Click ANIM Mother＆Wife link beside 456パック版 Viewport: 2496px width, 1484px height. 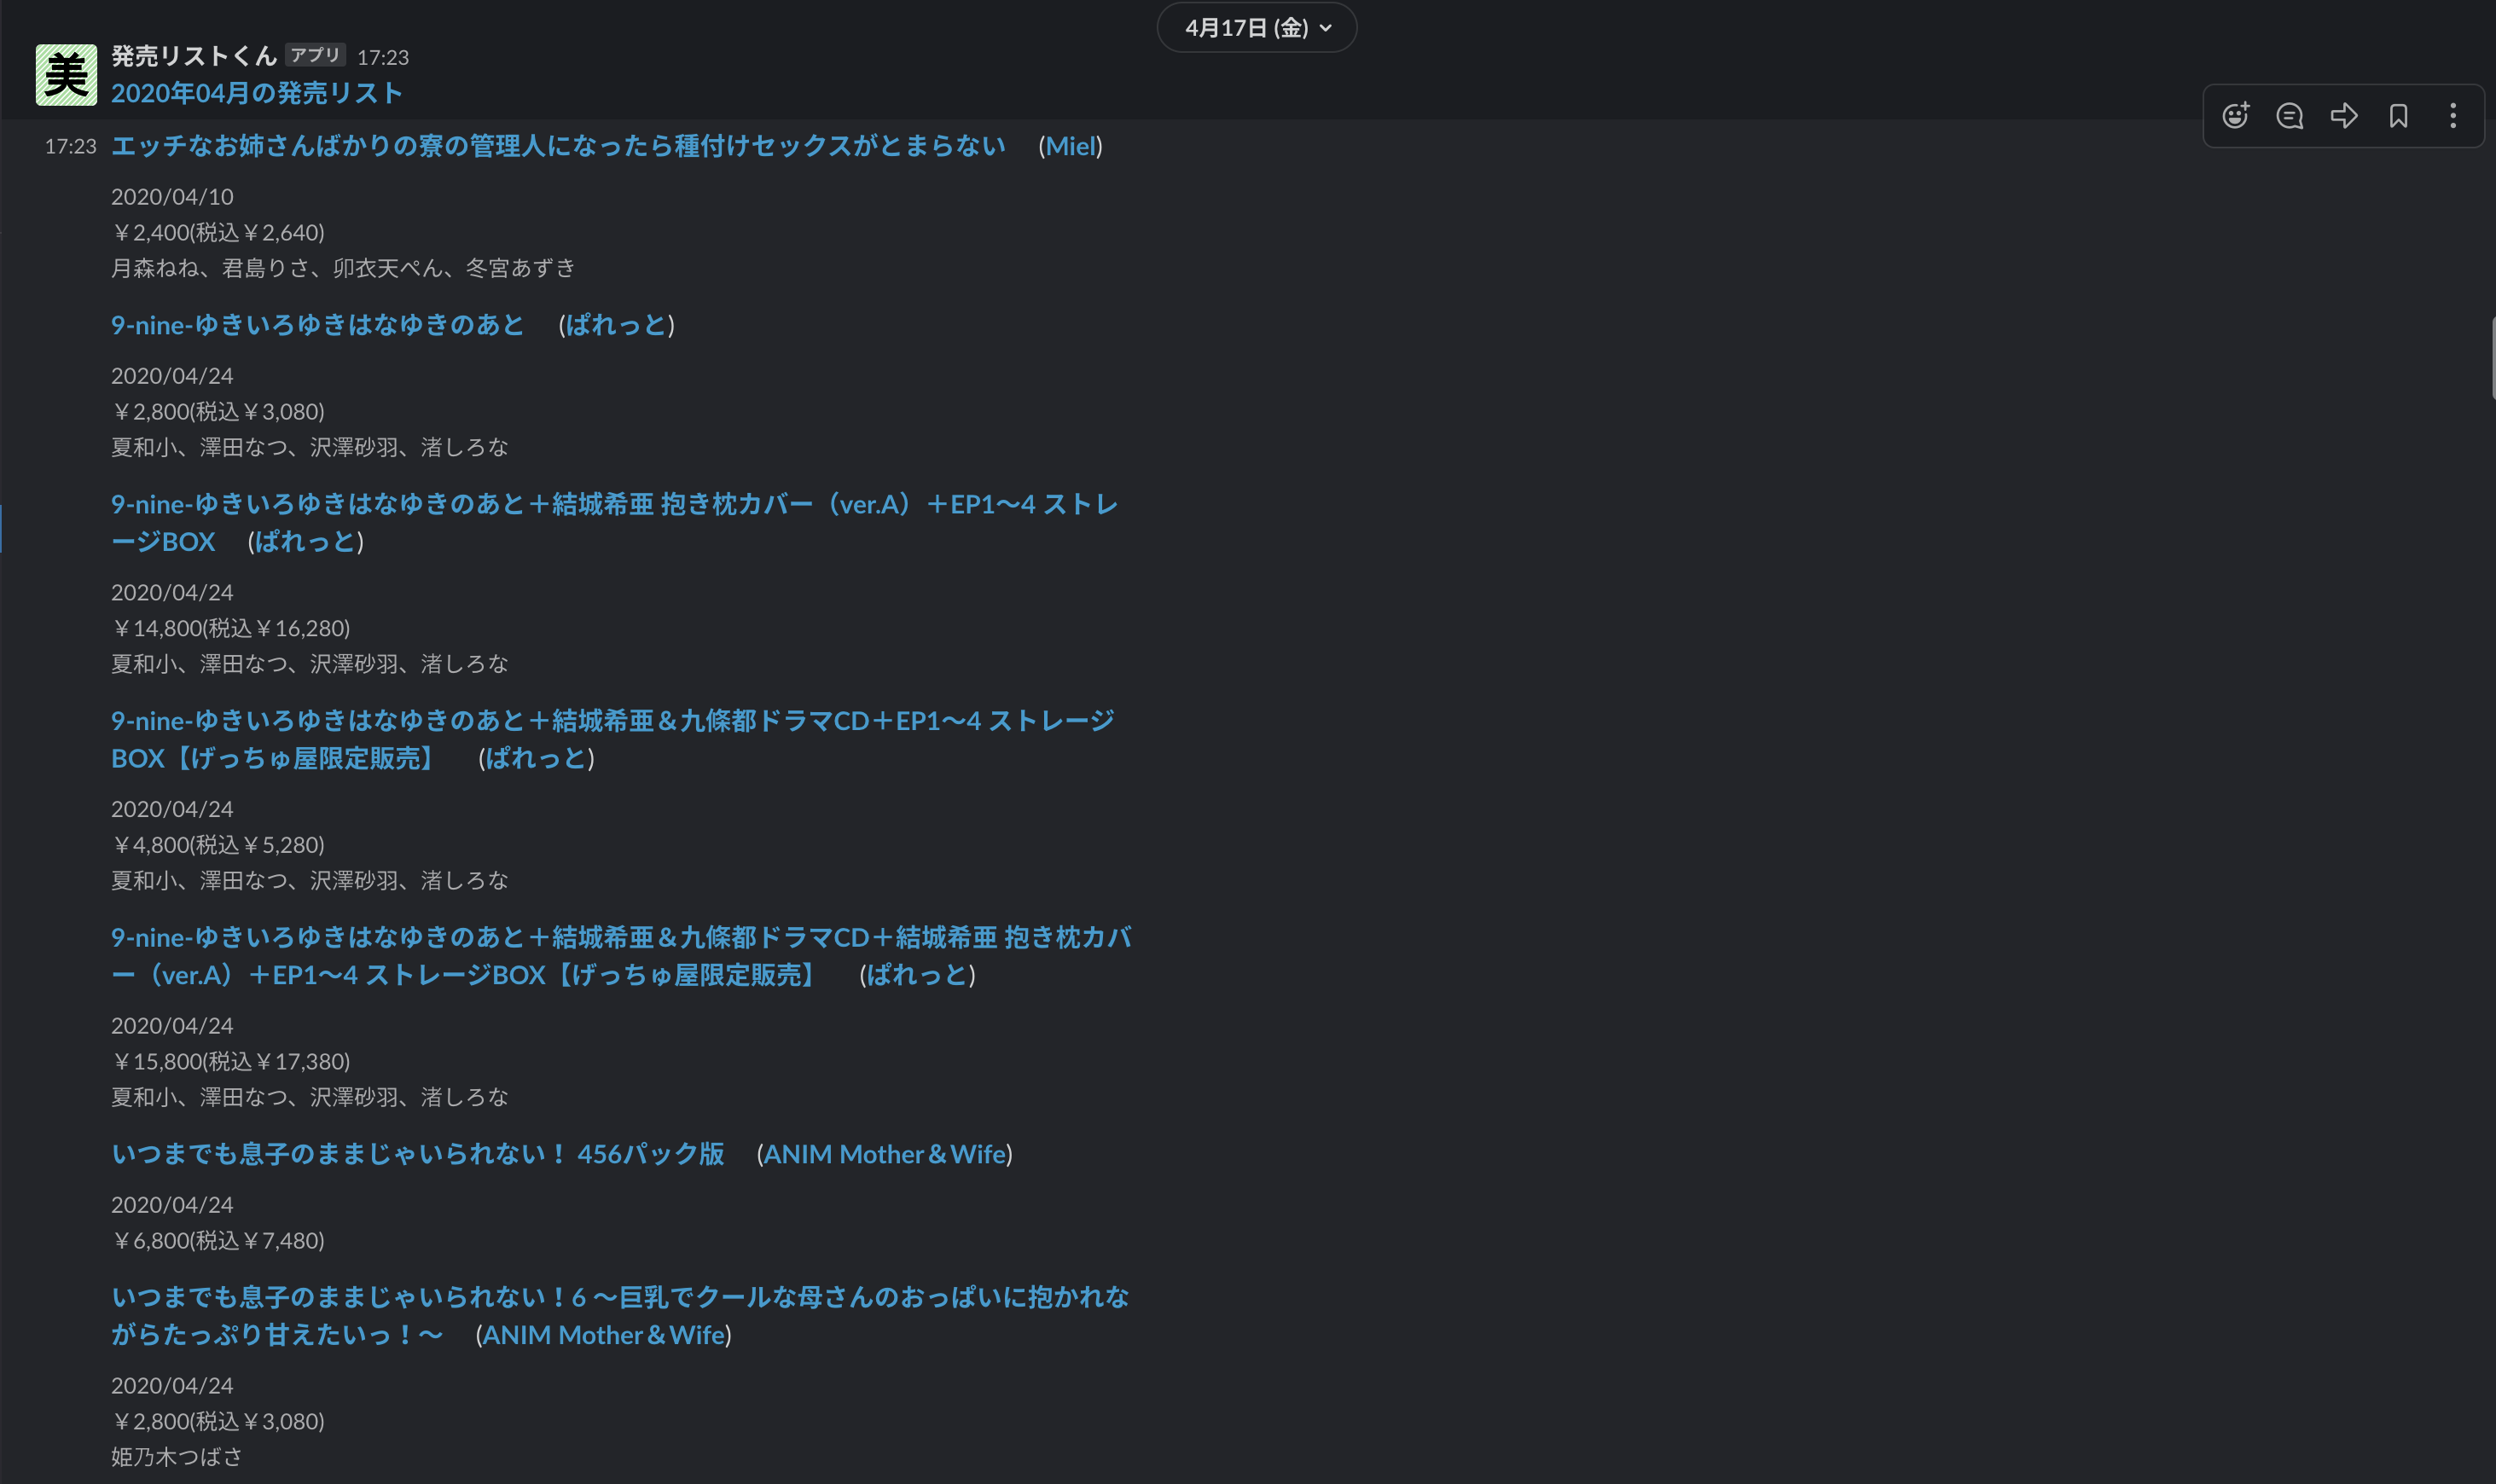(x=884, y=1154)
